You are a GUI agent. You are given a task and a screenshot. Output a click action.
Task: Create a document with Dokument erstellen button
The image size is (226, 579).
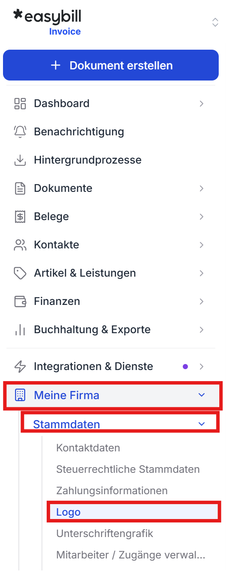click(111, 65)
